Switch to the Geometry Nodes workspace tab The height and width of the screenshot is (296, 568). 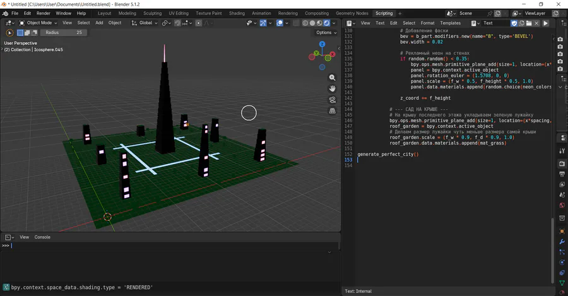(x=352, y=13)
